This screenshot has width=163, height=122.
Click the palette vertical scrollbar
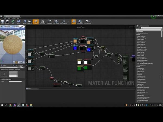pos(162,34)
